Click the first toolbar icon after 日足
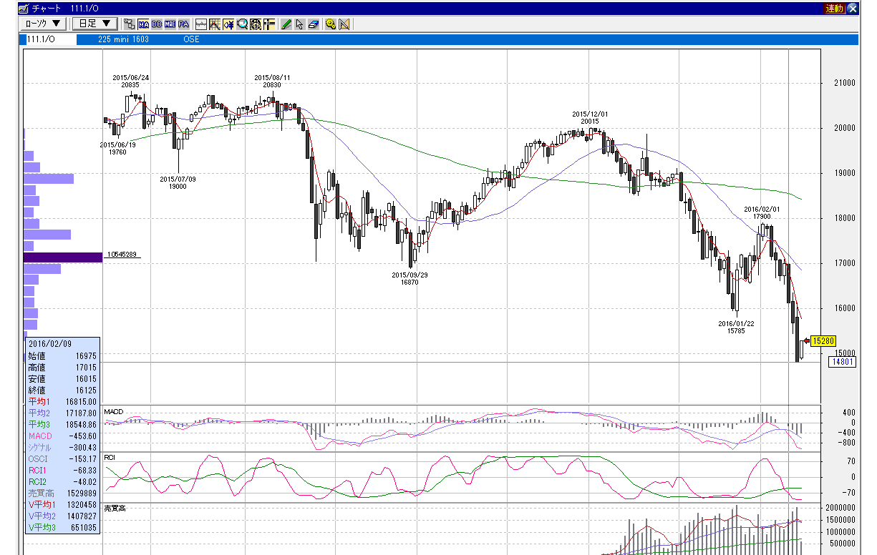The height and width of the screenshot is (555, 877). point(128,24)
